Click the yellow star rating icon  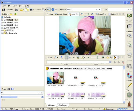107,58
